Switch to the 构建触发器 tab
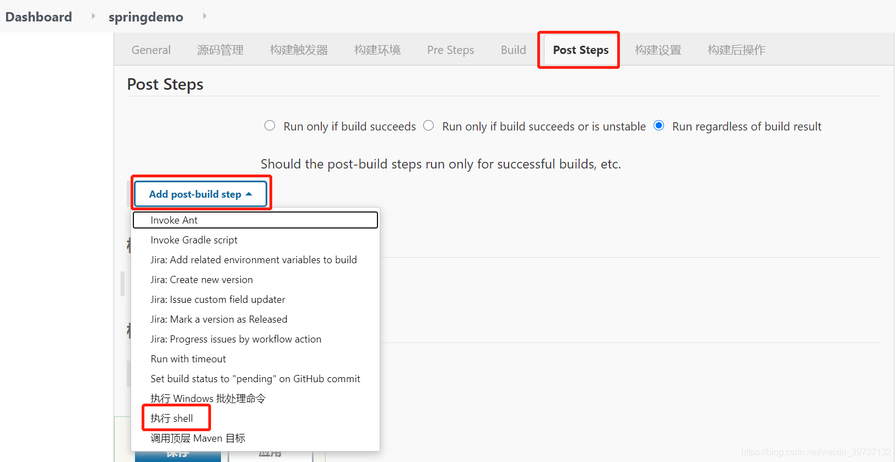The image size is (896, 462). pos(299,50)
